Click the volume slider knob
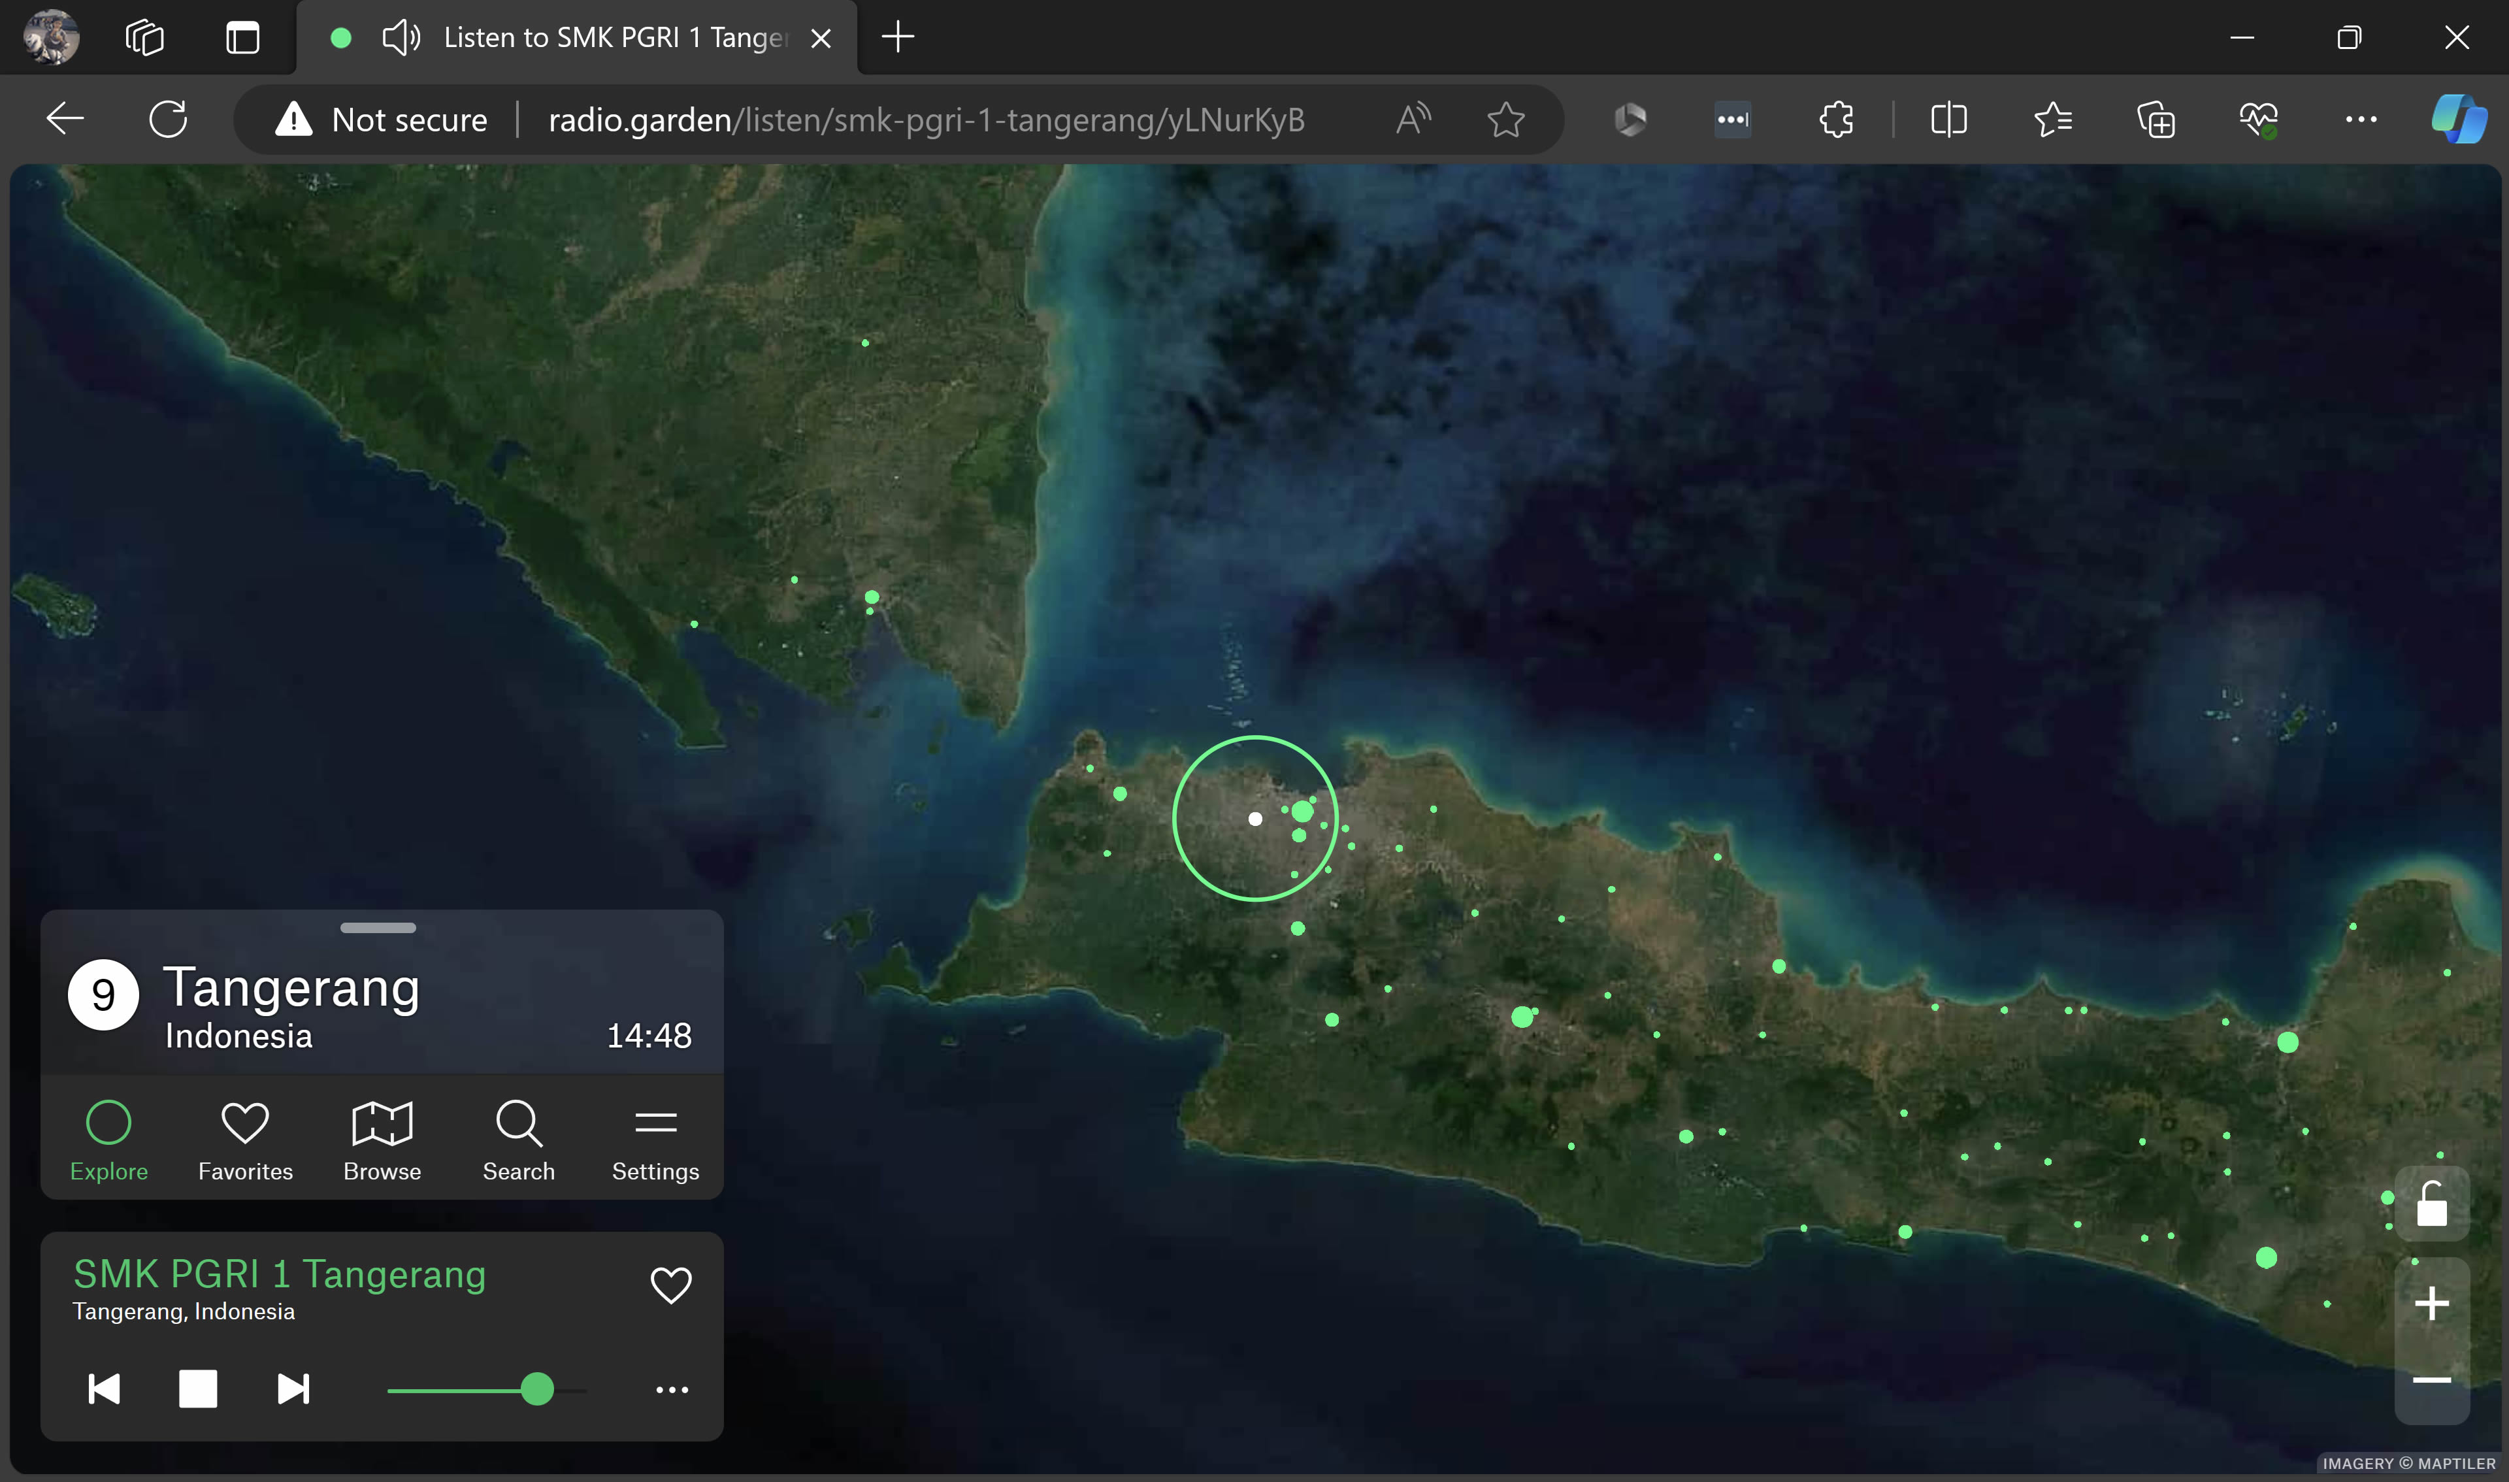 [x=537, y=1389]
